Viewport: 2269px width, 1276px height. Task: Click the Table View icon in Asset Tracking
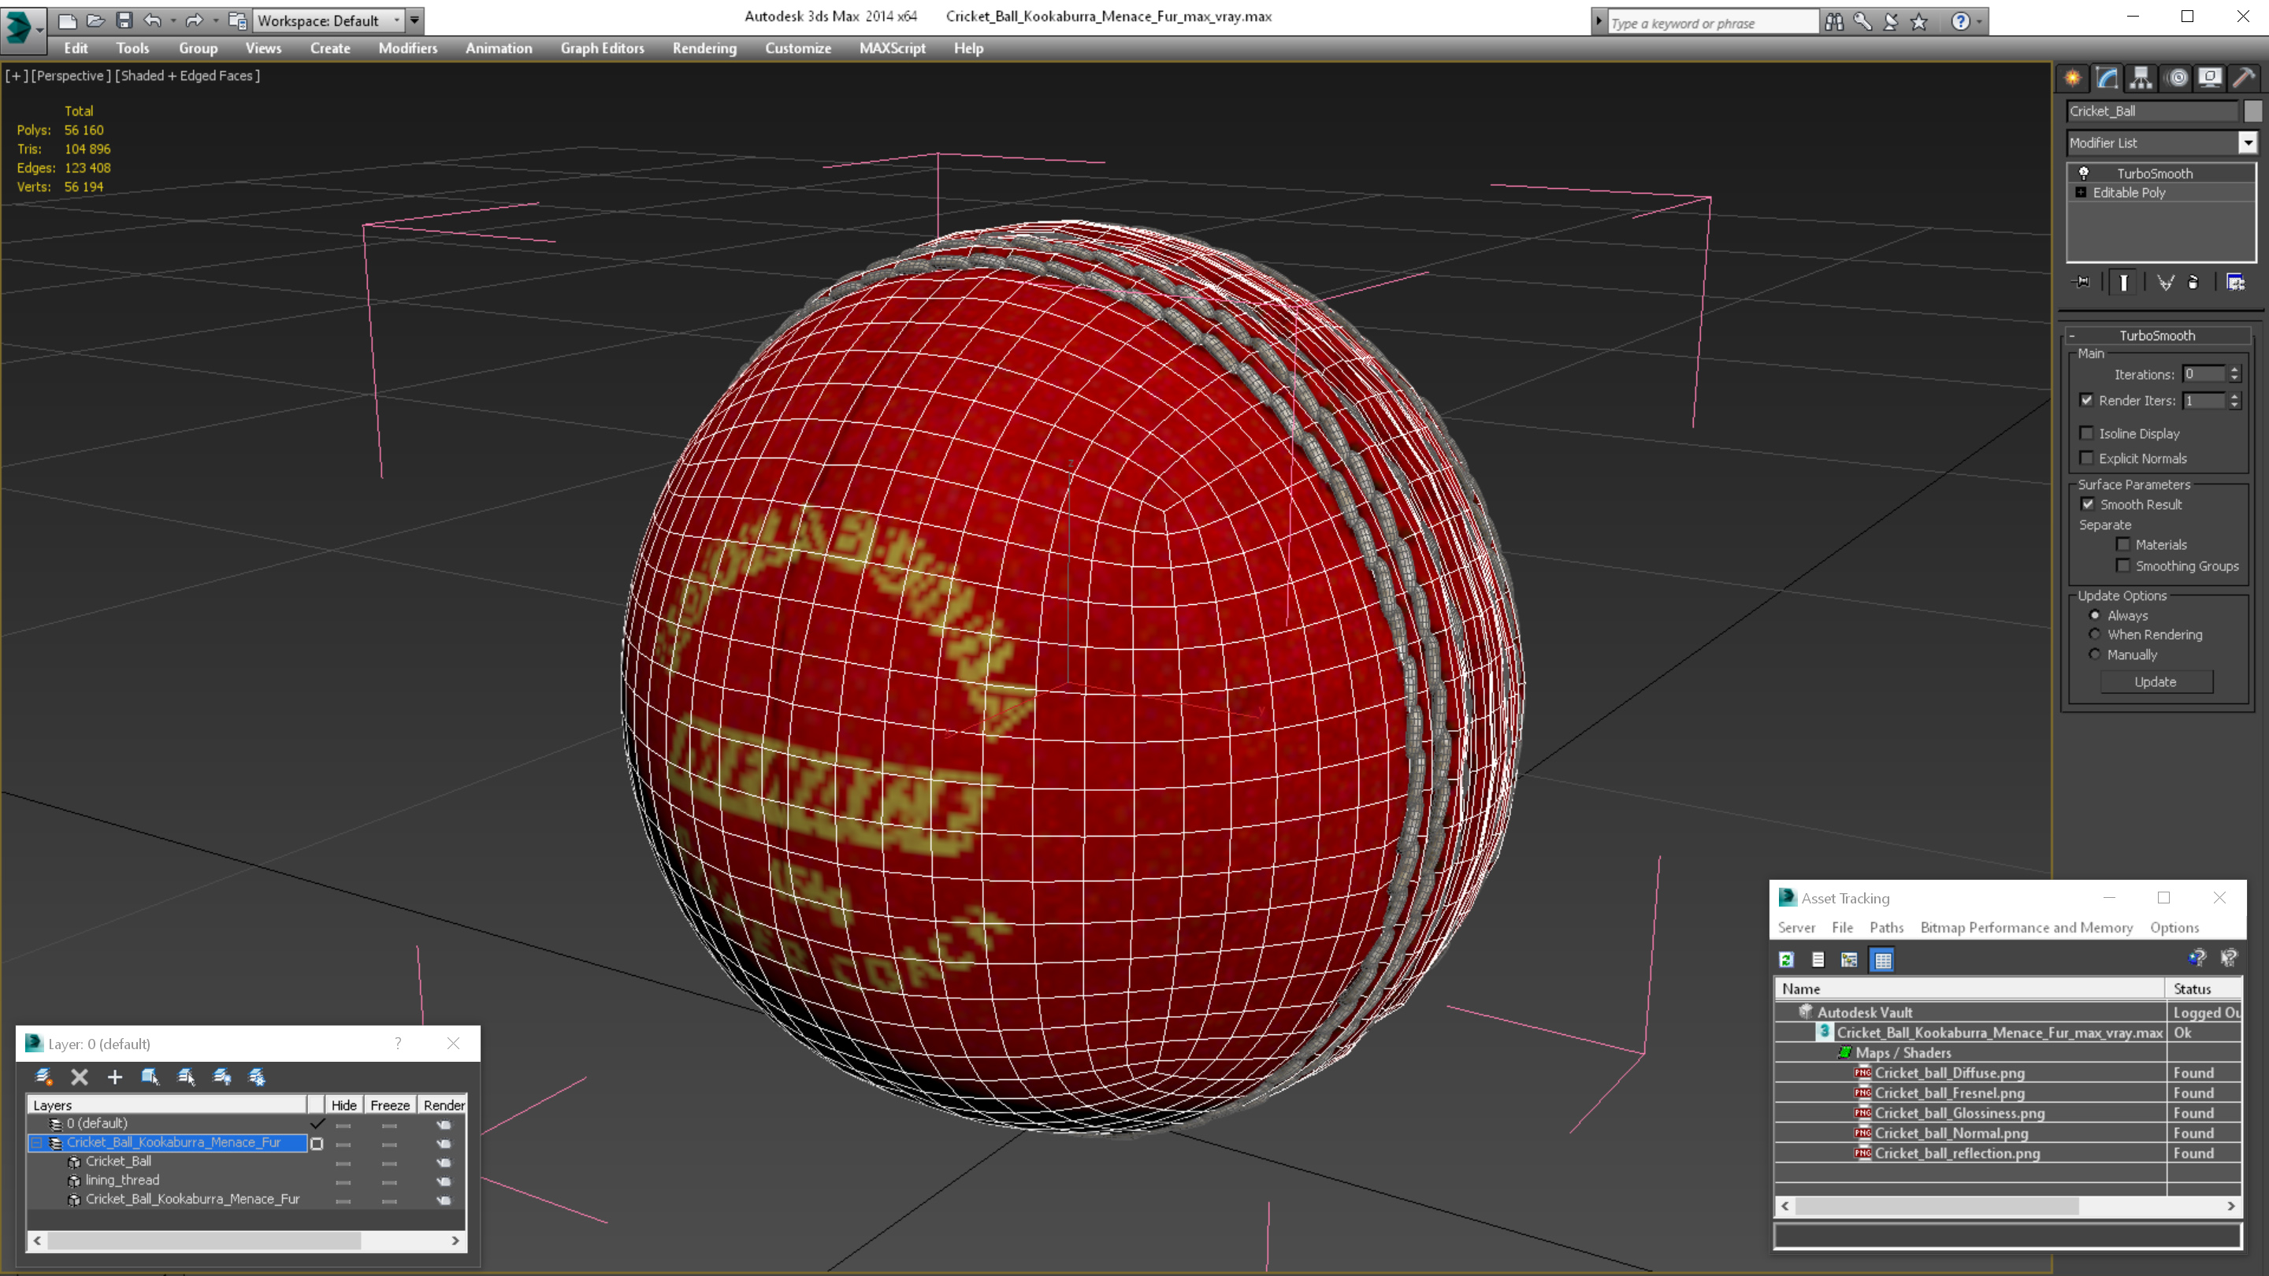1882,960
